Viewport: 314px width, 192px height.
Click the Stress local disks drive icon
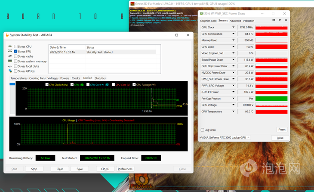point(10,66)
